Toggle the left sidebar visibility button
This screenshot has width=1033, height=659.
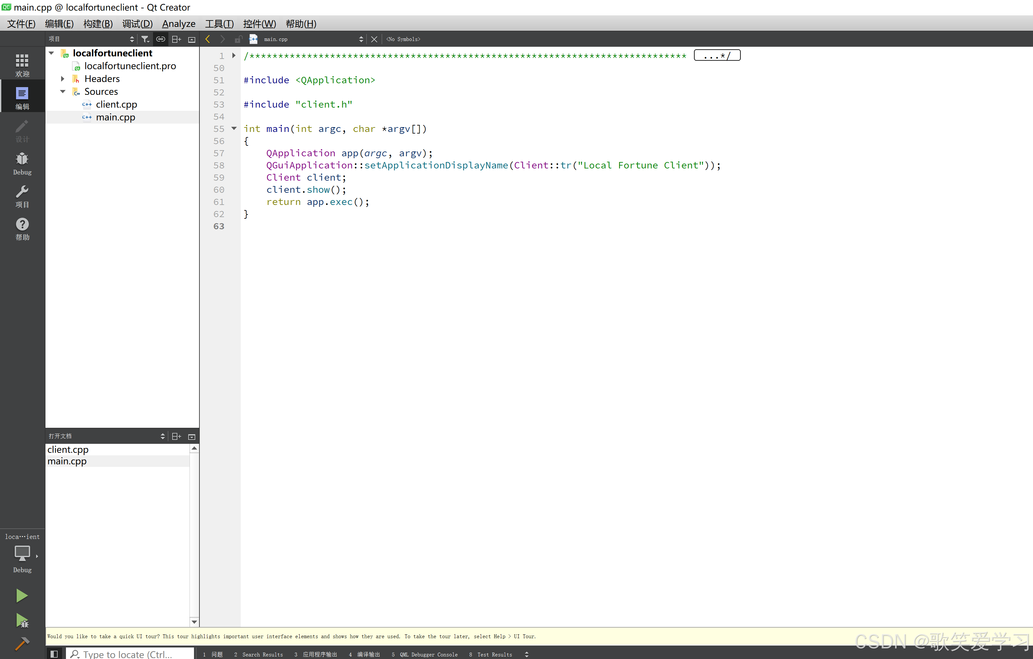tap(54, 654)
